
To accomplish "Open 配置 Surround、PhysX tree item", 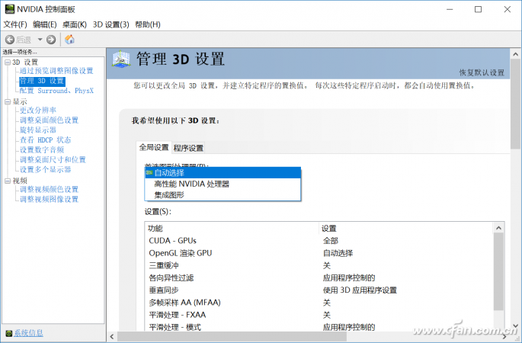I will pos(56,91).
